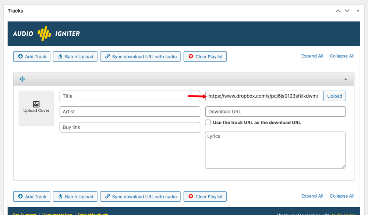Focus the Buy link input field
The image size is (368, 215).
pos(130,127)
